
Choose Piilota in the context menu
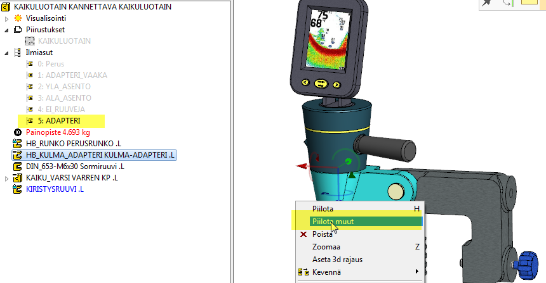click(x=360, y=209)
